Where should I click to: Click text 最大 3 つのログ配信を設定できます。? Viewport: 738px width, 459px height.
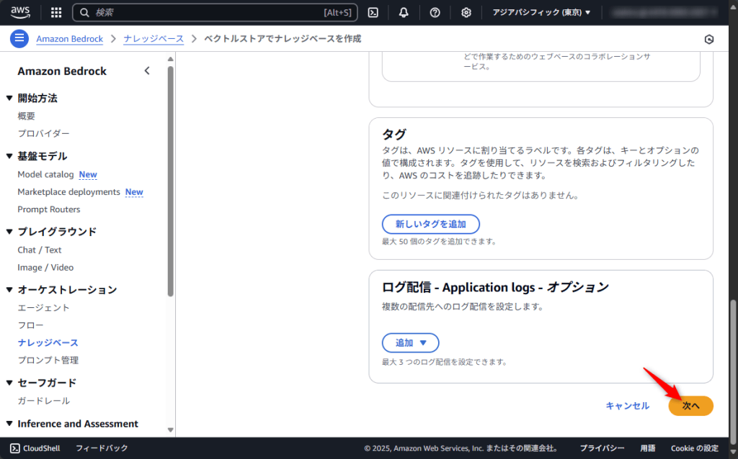pyautogui.click(x=445, y=362)
